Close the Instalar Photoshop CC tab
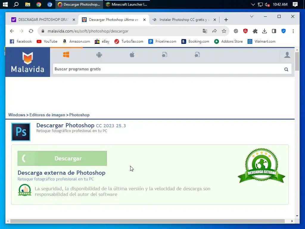This screenshot has height=229, width=305. [x=214, y=20]
